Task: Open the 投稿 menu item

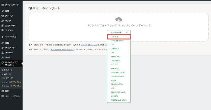Action: (7, 11)
